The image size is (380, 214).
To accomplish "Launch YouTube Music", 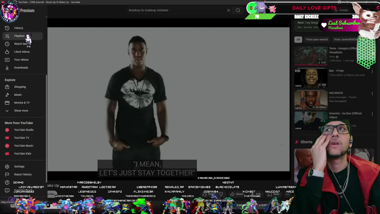I will (23, 146).
